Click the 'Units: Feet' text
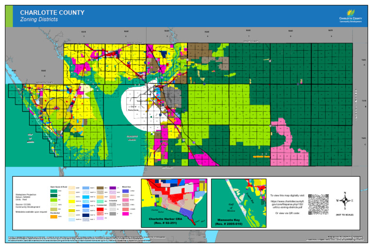Screen dimensions: 373x248 [21, 200]
